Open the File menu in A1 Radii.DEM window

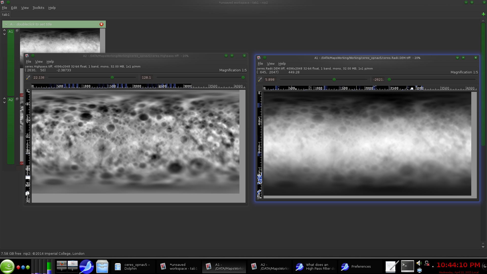pyautogui.click(x=260, y=64)
